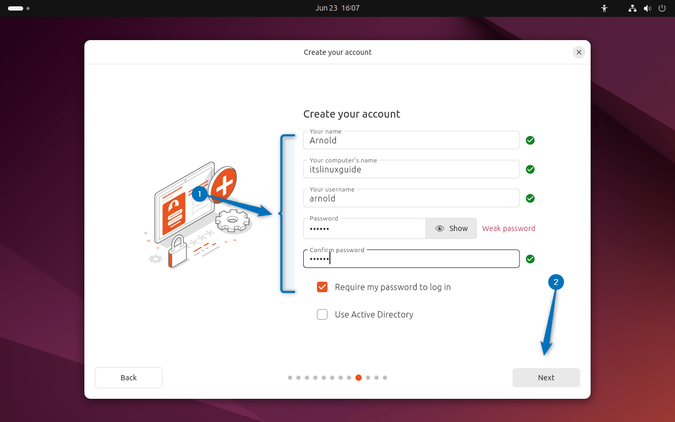The image size is (675, 422).
Task: Open the network icon in the top bar
Action: click(632, 8)
